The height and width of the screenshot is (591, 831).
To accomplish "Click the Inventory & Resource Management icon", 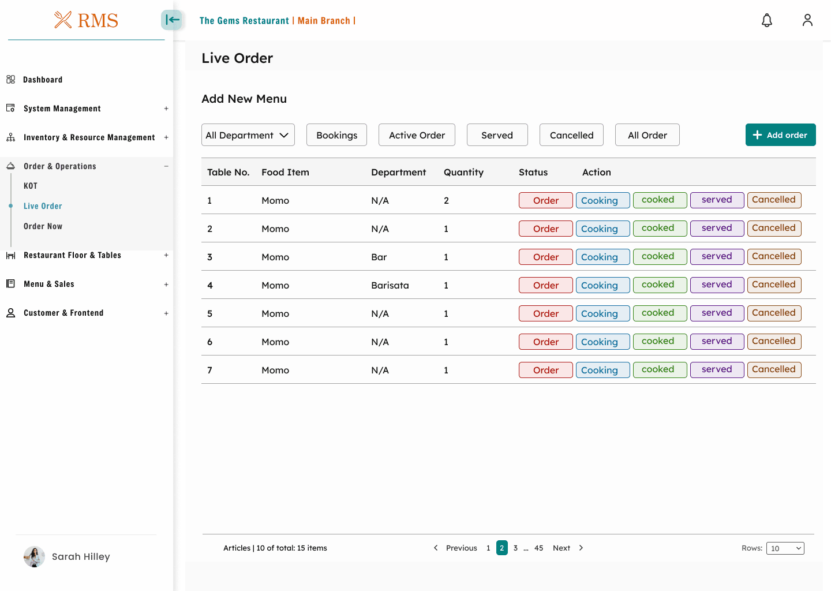I will pos(10,137).
